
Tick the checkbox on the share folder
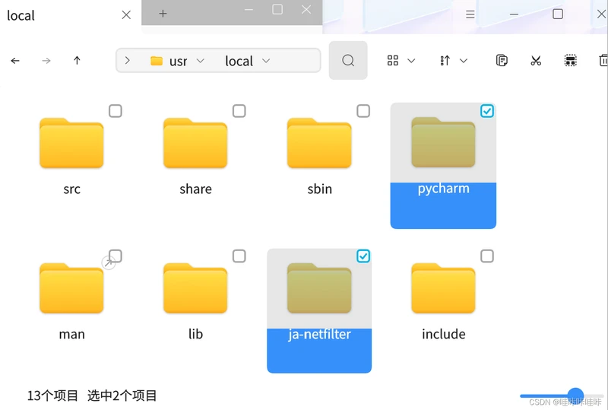click(239, 111)
